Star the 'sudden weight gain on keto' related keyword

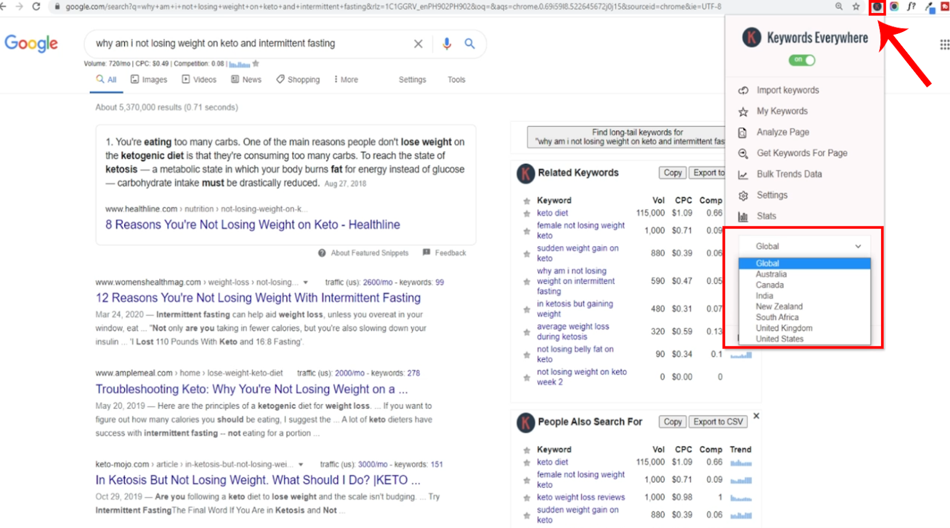point(526,254)
